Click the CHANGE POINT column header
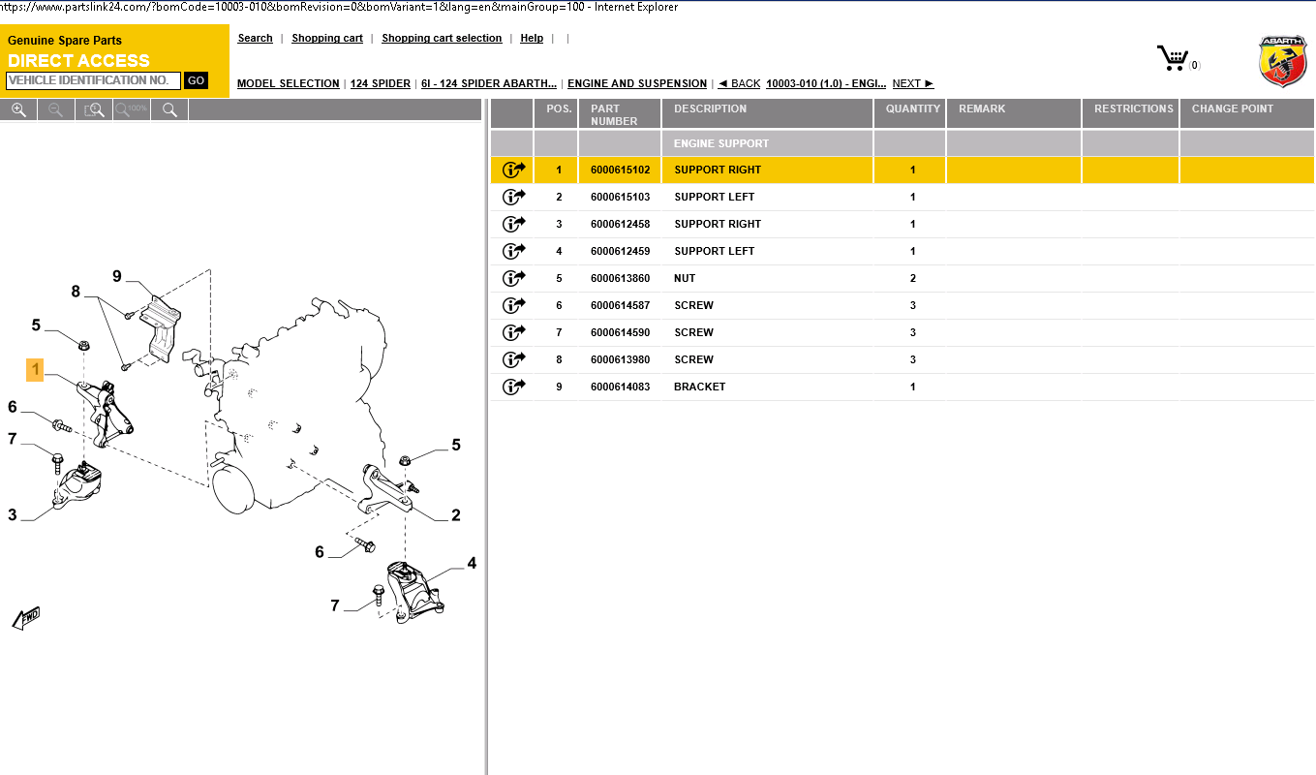The height and width of the screenshot is (775, 1316). [1247, 114]
